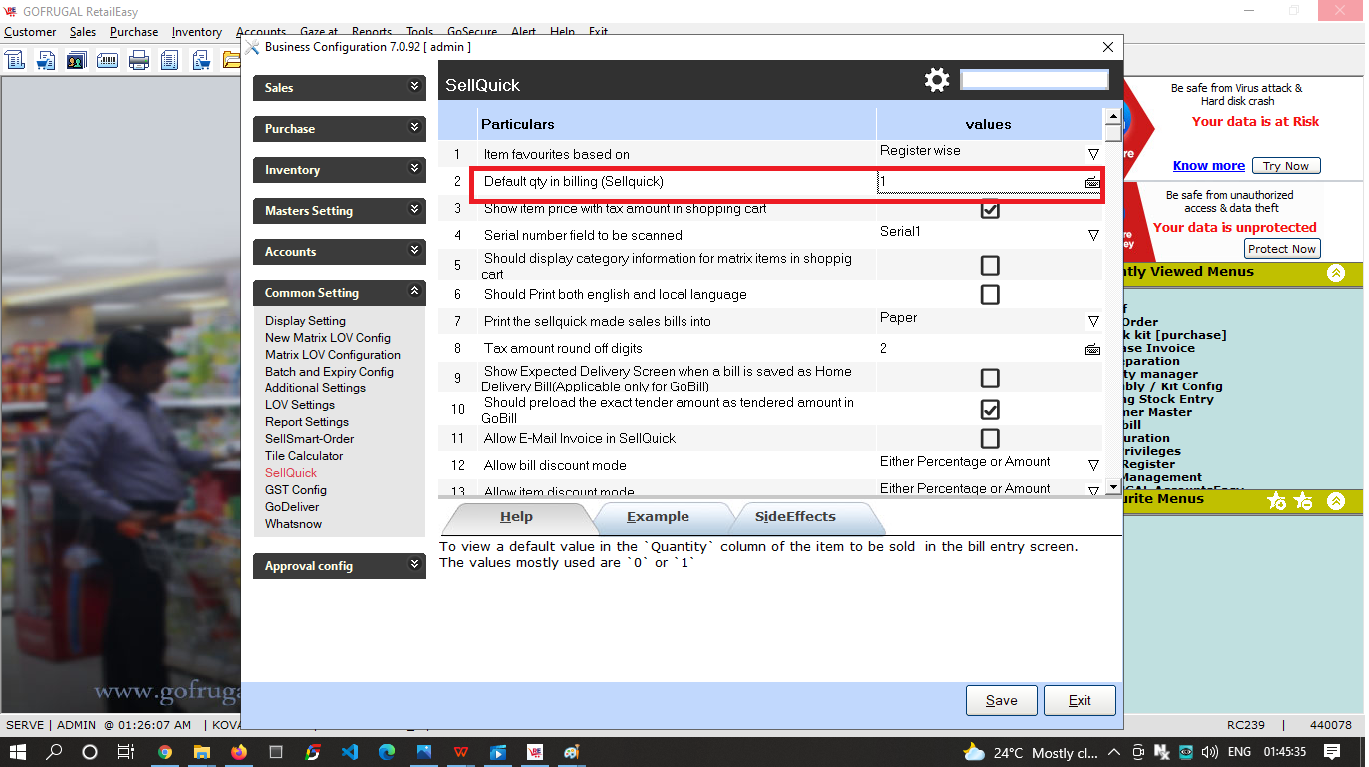1369x767 pixels.
Task: Open the document list toolbar icon
Action: point(170,60)
